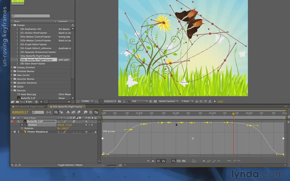290x181 pixels.
Task: Open Active Camera view dropdown
Action: tap(169, 101)
